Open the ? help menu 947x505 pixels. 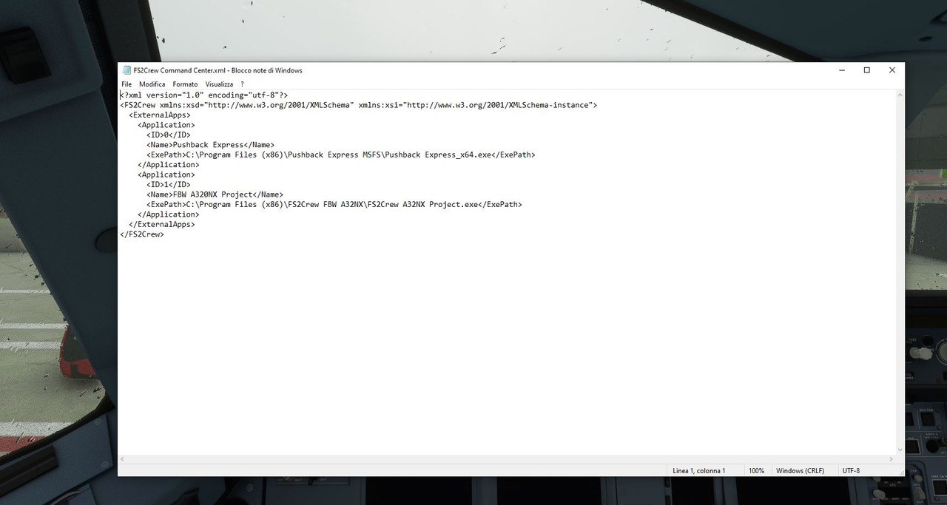[x=242, y=84]
